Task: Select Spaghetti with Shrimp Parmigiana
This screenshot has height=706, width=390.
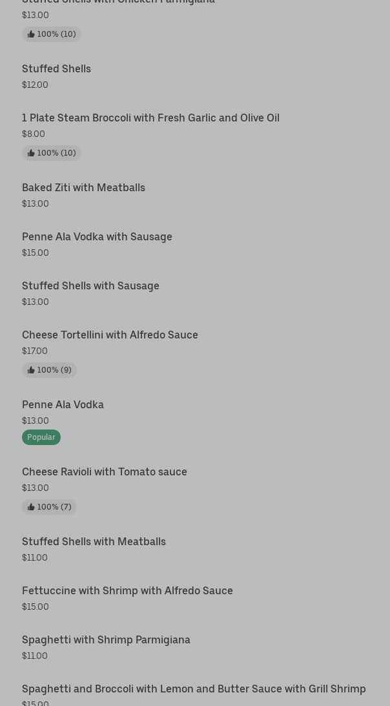Action: click(x=106, y=639)
